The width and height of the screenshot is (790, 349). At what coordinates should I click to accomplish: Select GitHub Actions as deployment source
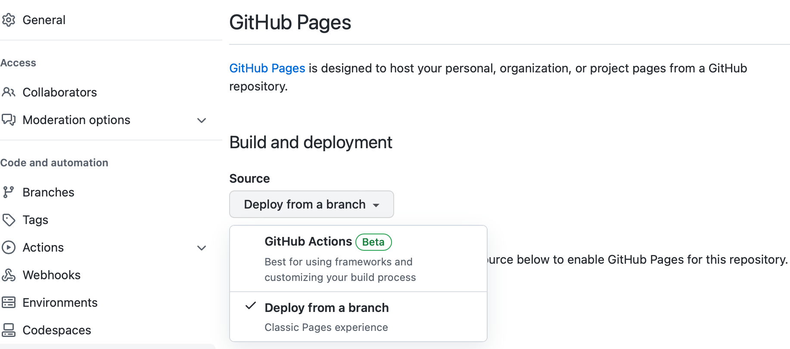pyautogui.click(x=358, y=259)
